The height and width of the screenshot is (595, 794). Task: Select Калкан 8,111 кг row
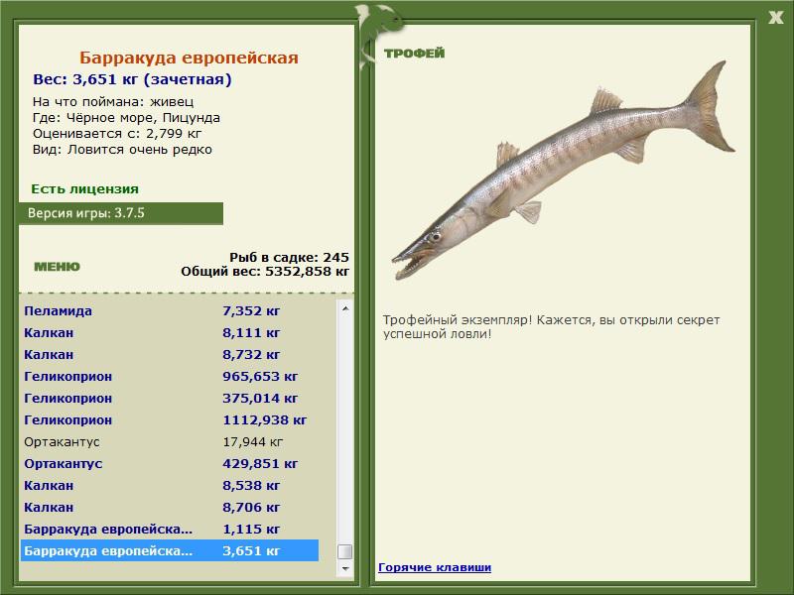(x=170, y=333)
